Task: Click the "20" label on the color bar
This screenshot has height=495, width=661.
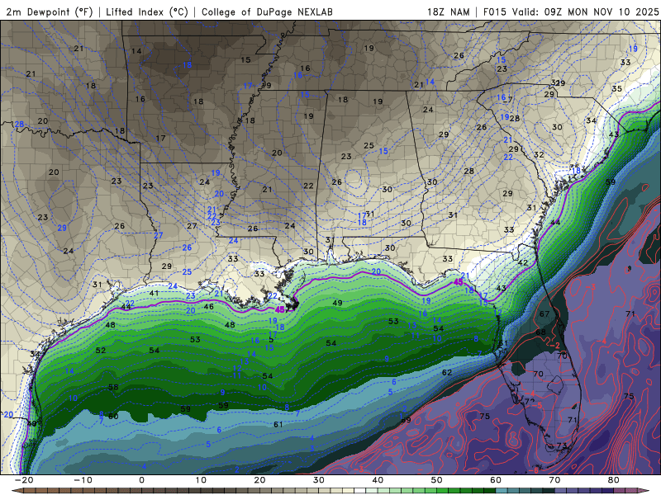Action: pyautogui.click(x=259, y=480)
